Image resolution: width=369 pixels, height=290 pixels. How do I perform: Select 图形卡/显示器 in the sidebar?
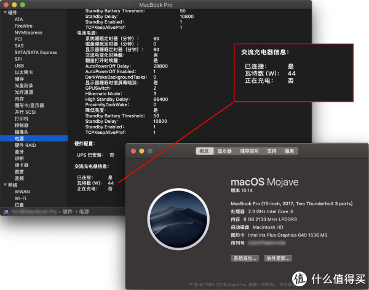pos(29,105)
